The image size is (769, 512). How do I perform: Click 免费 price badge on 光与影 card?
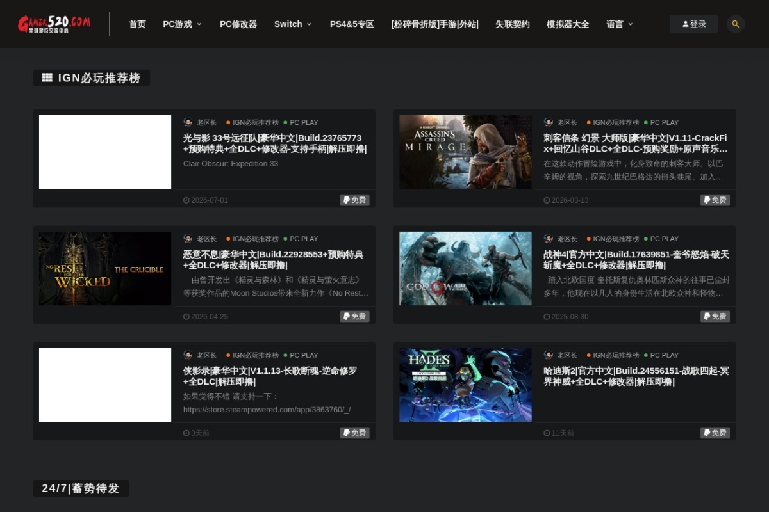click(354, 200)
